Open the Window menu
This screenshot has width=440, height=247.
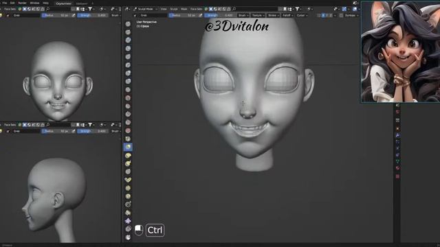(35, 3)
